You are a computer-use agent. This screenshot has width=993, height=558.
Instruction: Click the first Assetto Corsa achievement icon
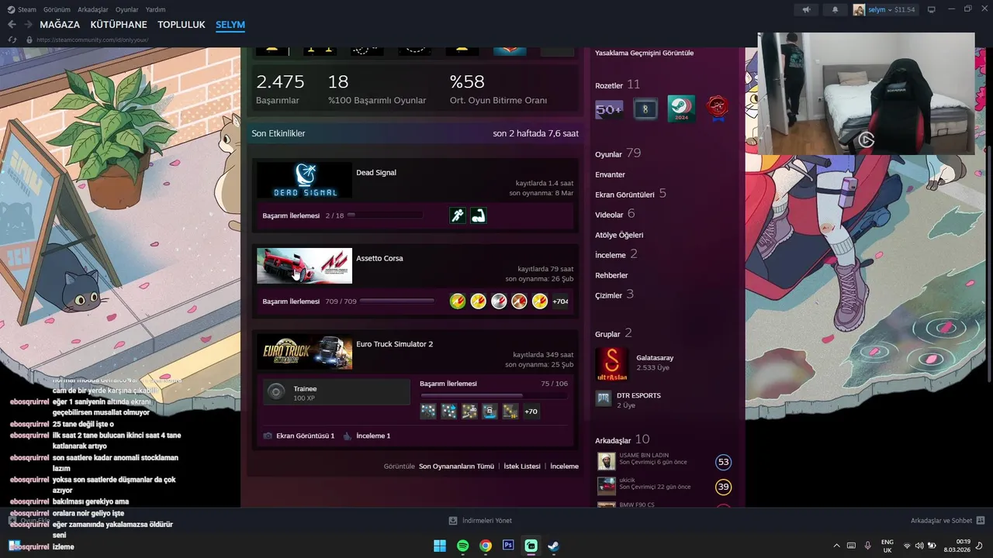pyautogui.click(x=458, y=301)
